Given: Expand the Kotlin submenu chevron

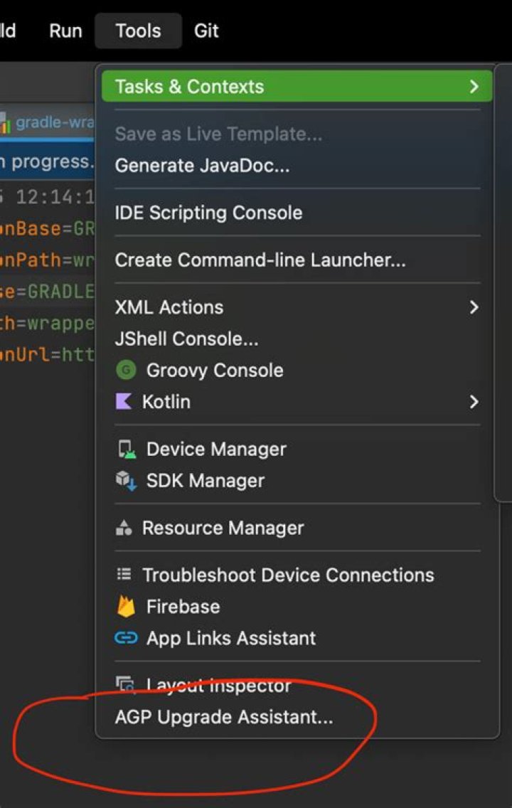Looking at the screenshot, I should tap(474, 402).
